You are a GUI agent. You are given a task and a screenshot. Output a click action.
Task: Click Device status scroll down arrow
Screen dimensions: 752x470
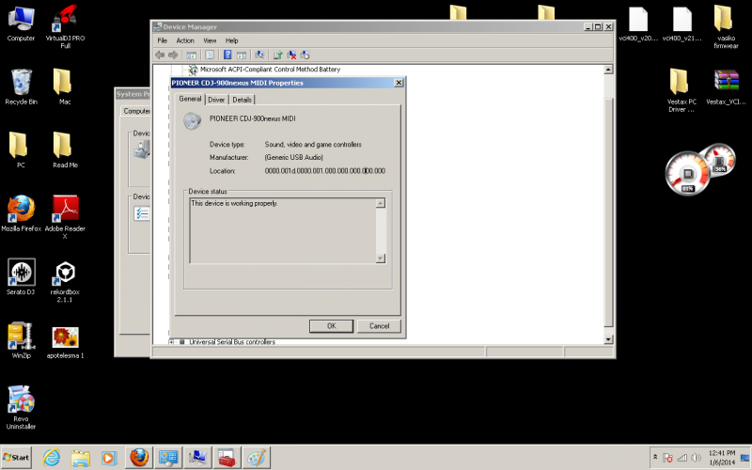381,258
